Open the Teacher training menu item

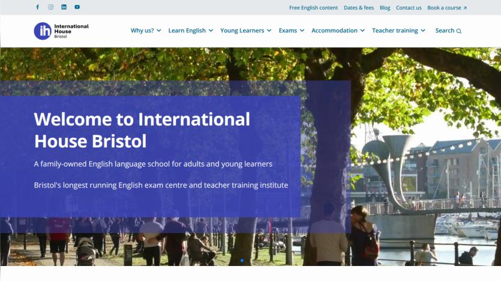pos(395,31)
